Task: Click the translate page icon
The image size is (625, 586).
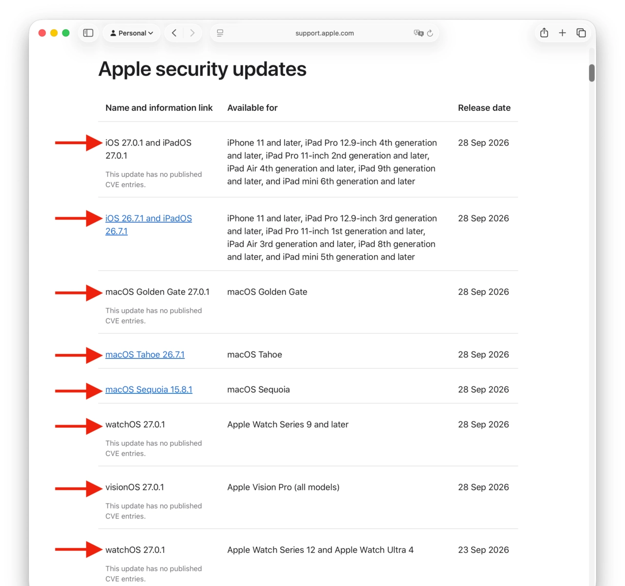Action: pos(418,33)
